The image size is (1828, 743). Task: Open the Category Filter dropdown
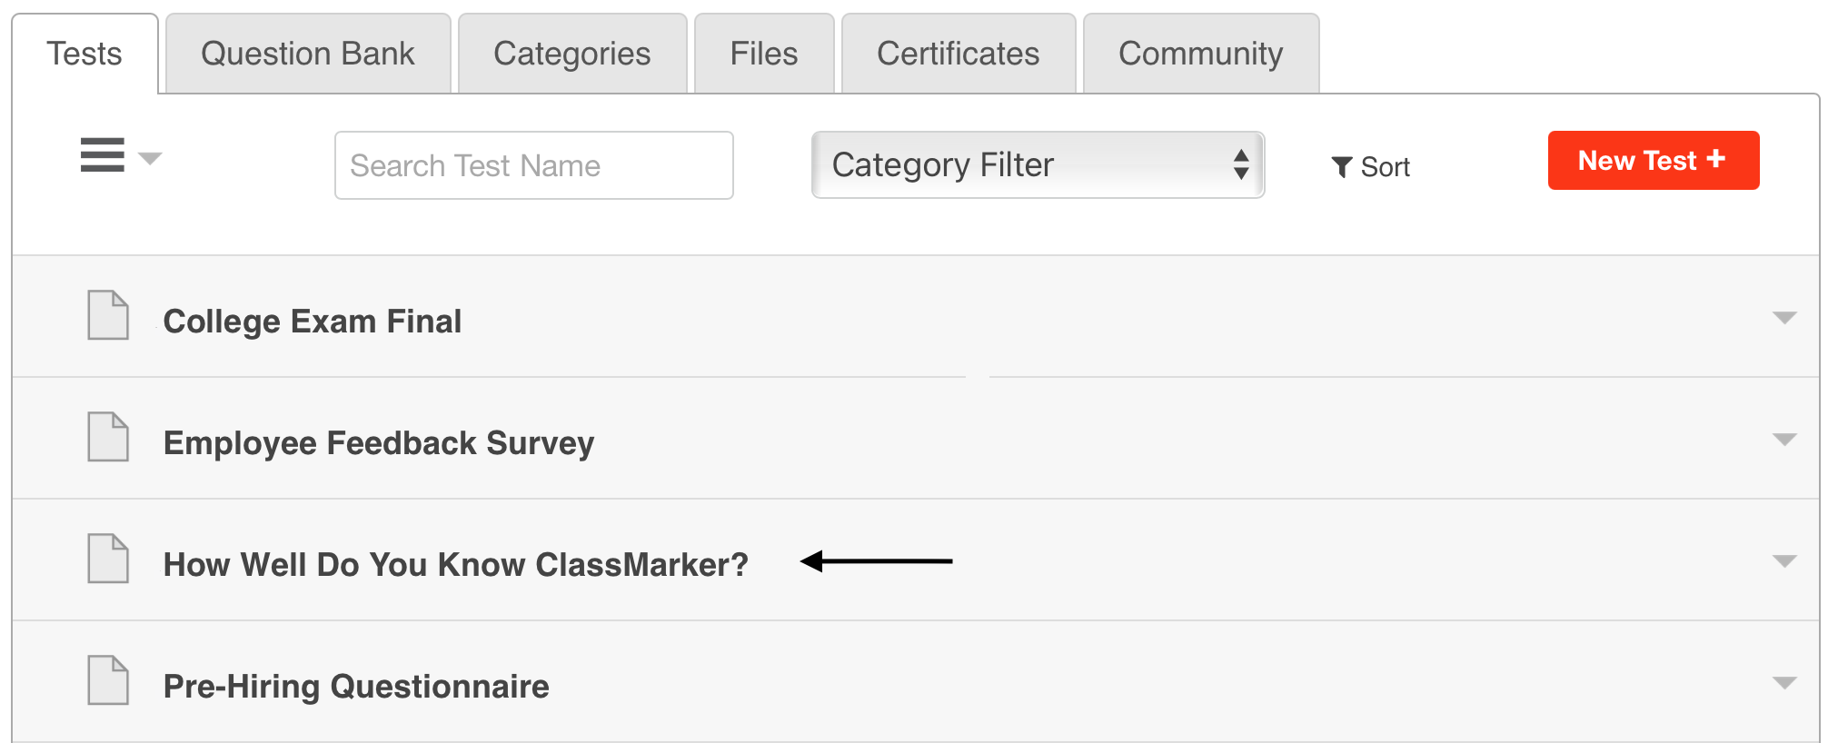pyautogui.click(x=1038, y=165)
